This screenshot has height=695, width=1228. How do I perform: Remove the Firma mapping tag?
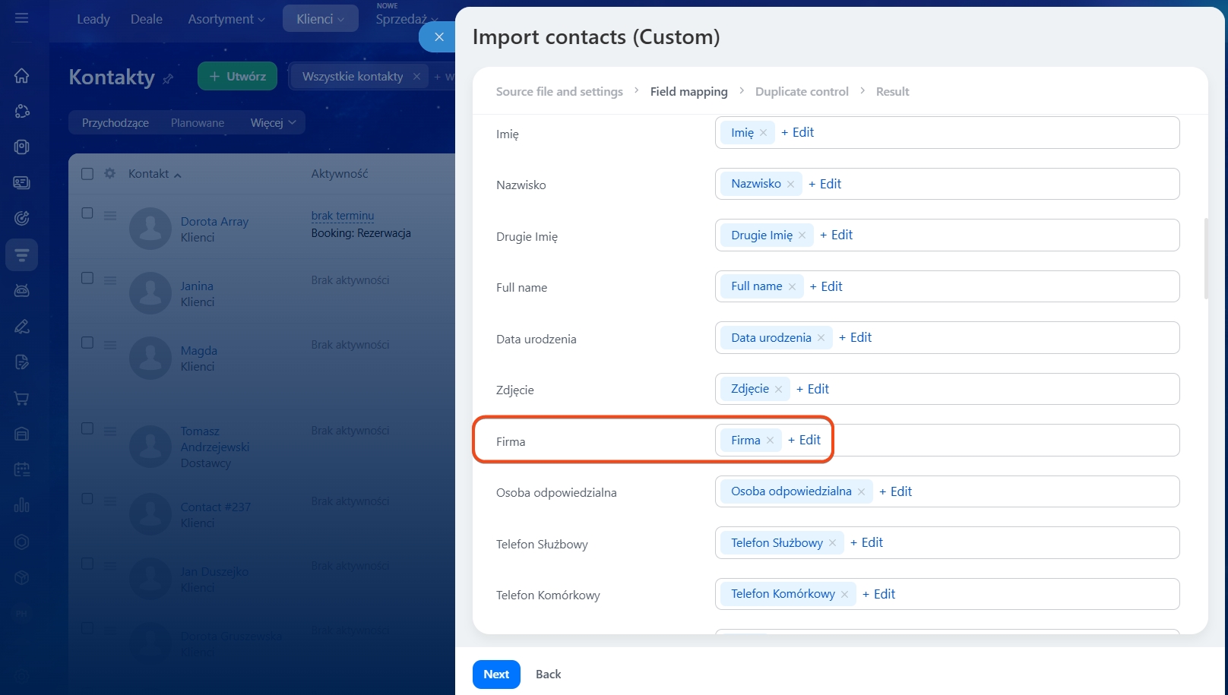point(770,441)
